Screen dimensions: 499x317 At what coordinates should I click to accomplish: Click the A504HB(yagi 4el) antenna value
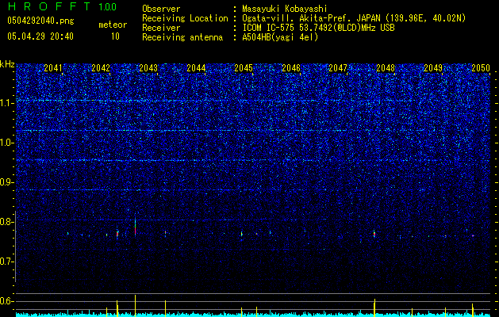tap(280, 37)
